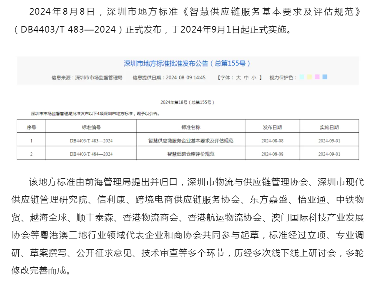Click the 标准编号 column header
The width and height of the screenshot is (376, 284).
pos(91,127)
